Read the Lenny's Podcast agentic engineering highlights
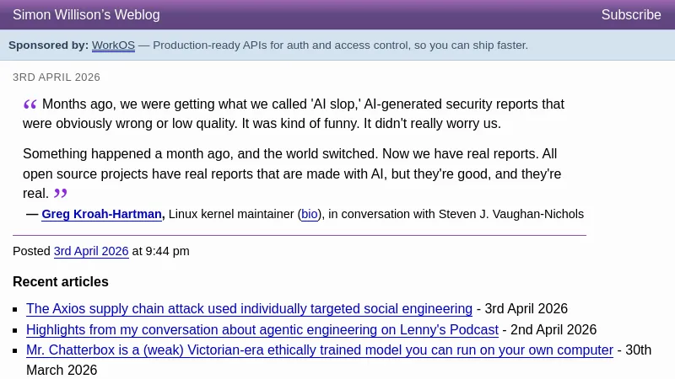Screen dimensions: 675x379 (x=262, y=330)
